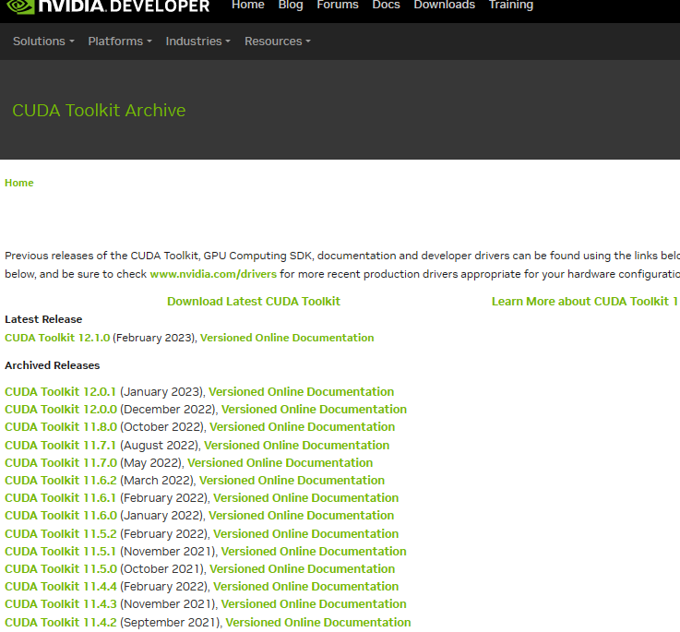Open Downloads in the top bar

pyautogui.click(x=444, y=6)
